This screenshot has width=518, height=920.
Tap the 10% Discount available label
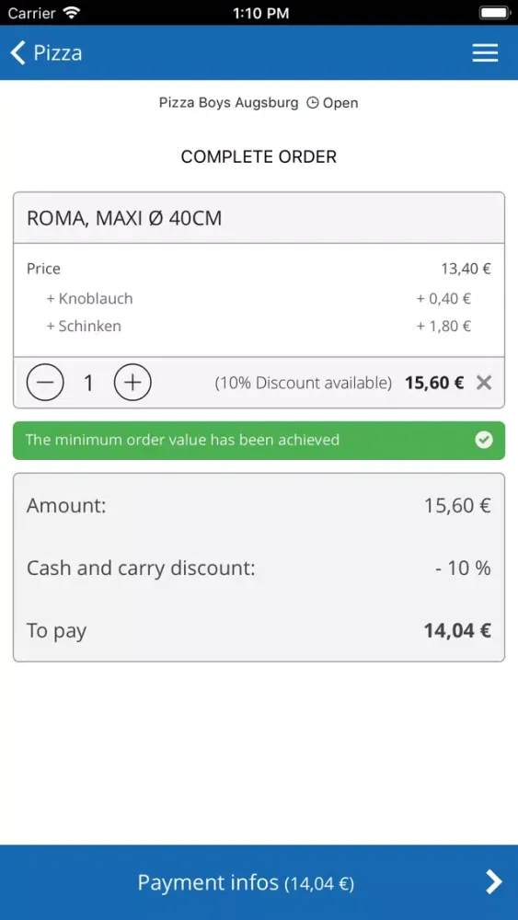click(304, 383)
